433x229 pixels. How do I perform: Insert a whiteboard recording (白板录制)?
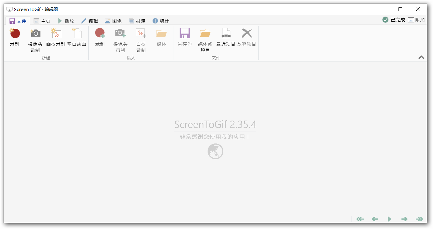[x=141, y=40]
